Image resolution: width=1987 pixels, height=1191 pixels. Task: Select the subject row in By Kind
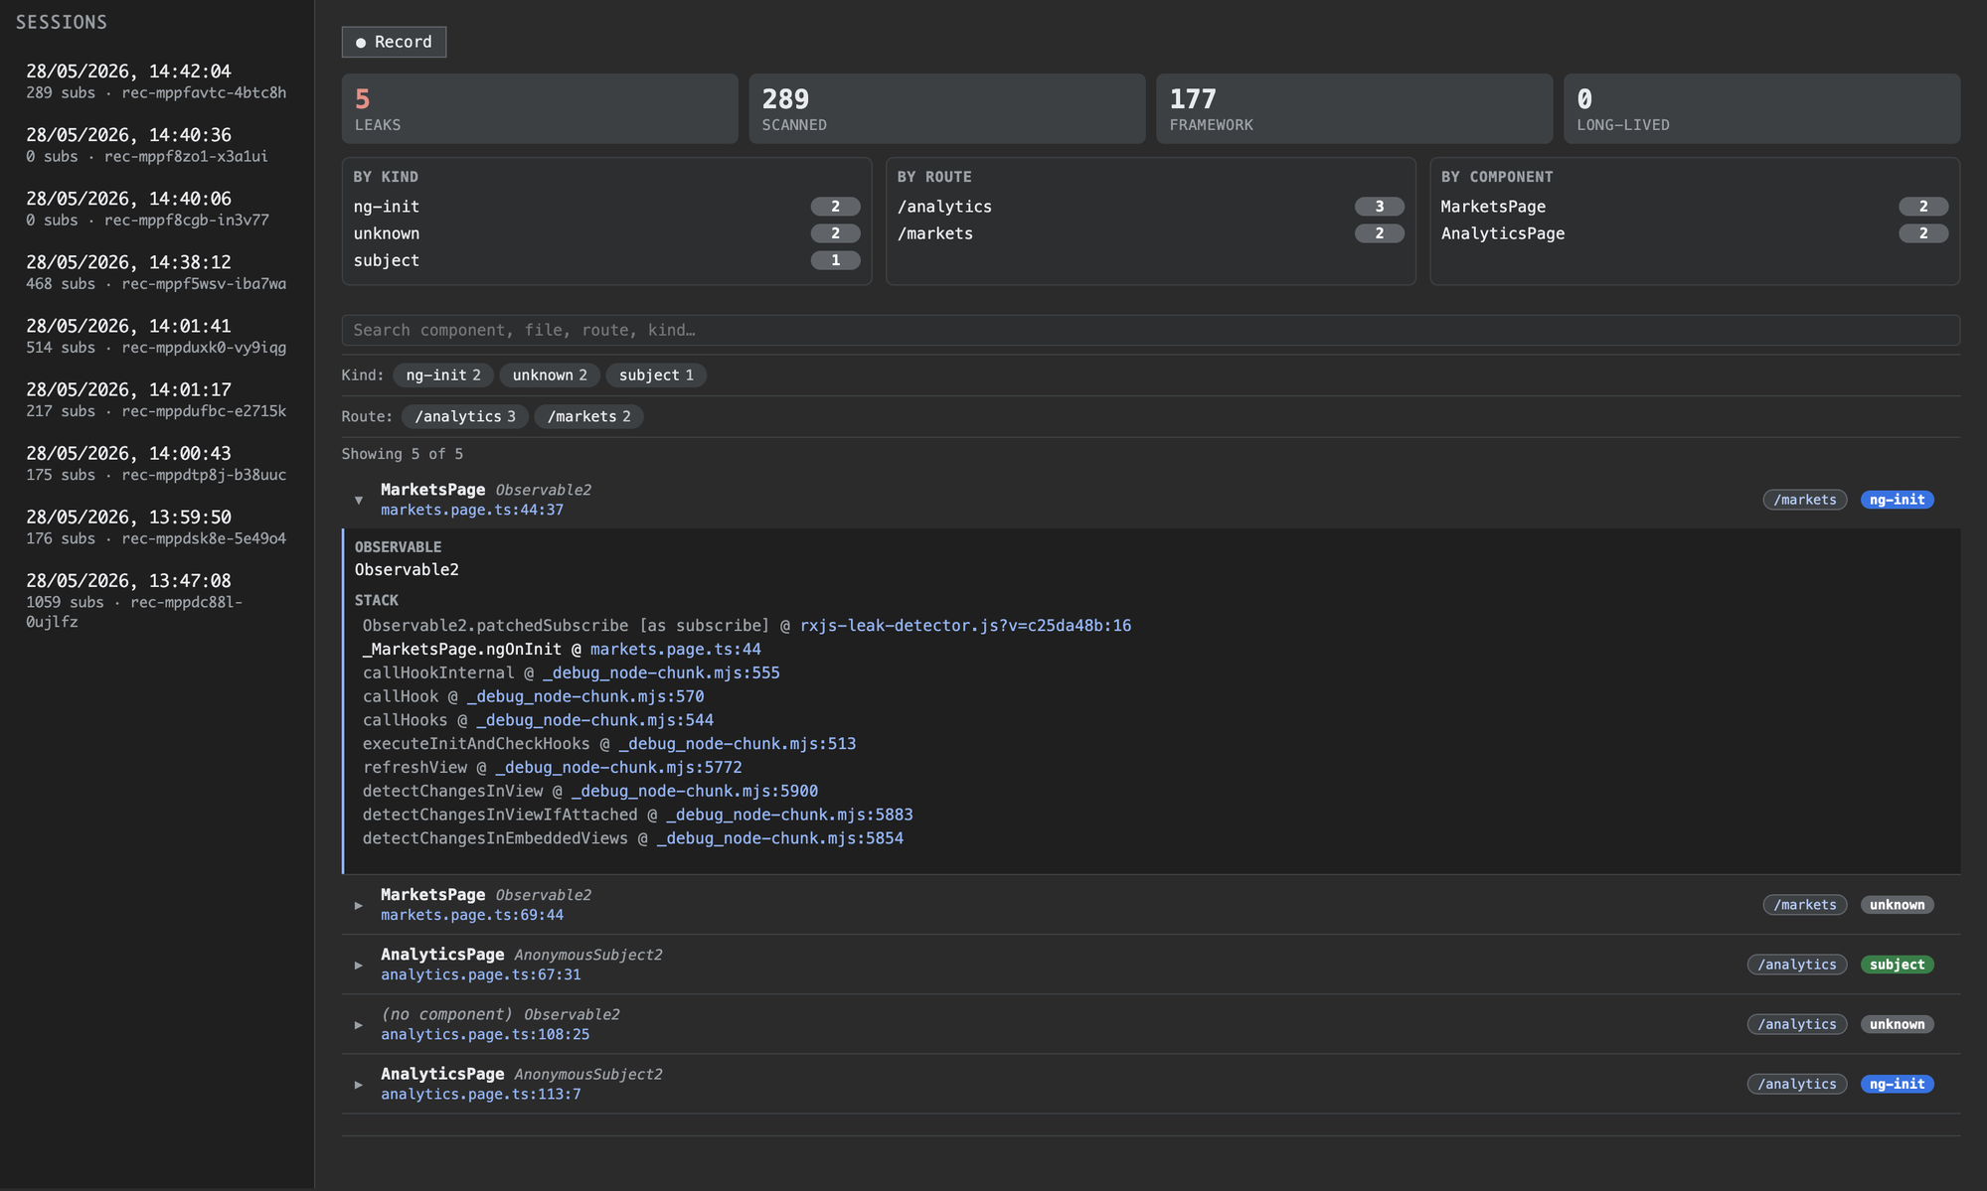[x=606, y=260]
